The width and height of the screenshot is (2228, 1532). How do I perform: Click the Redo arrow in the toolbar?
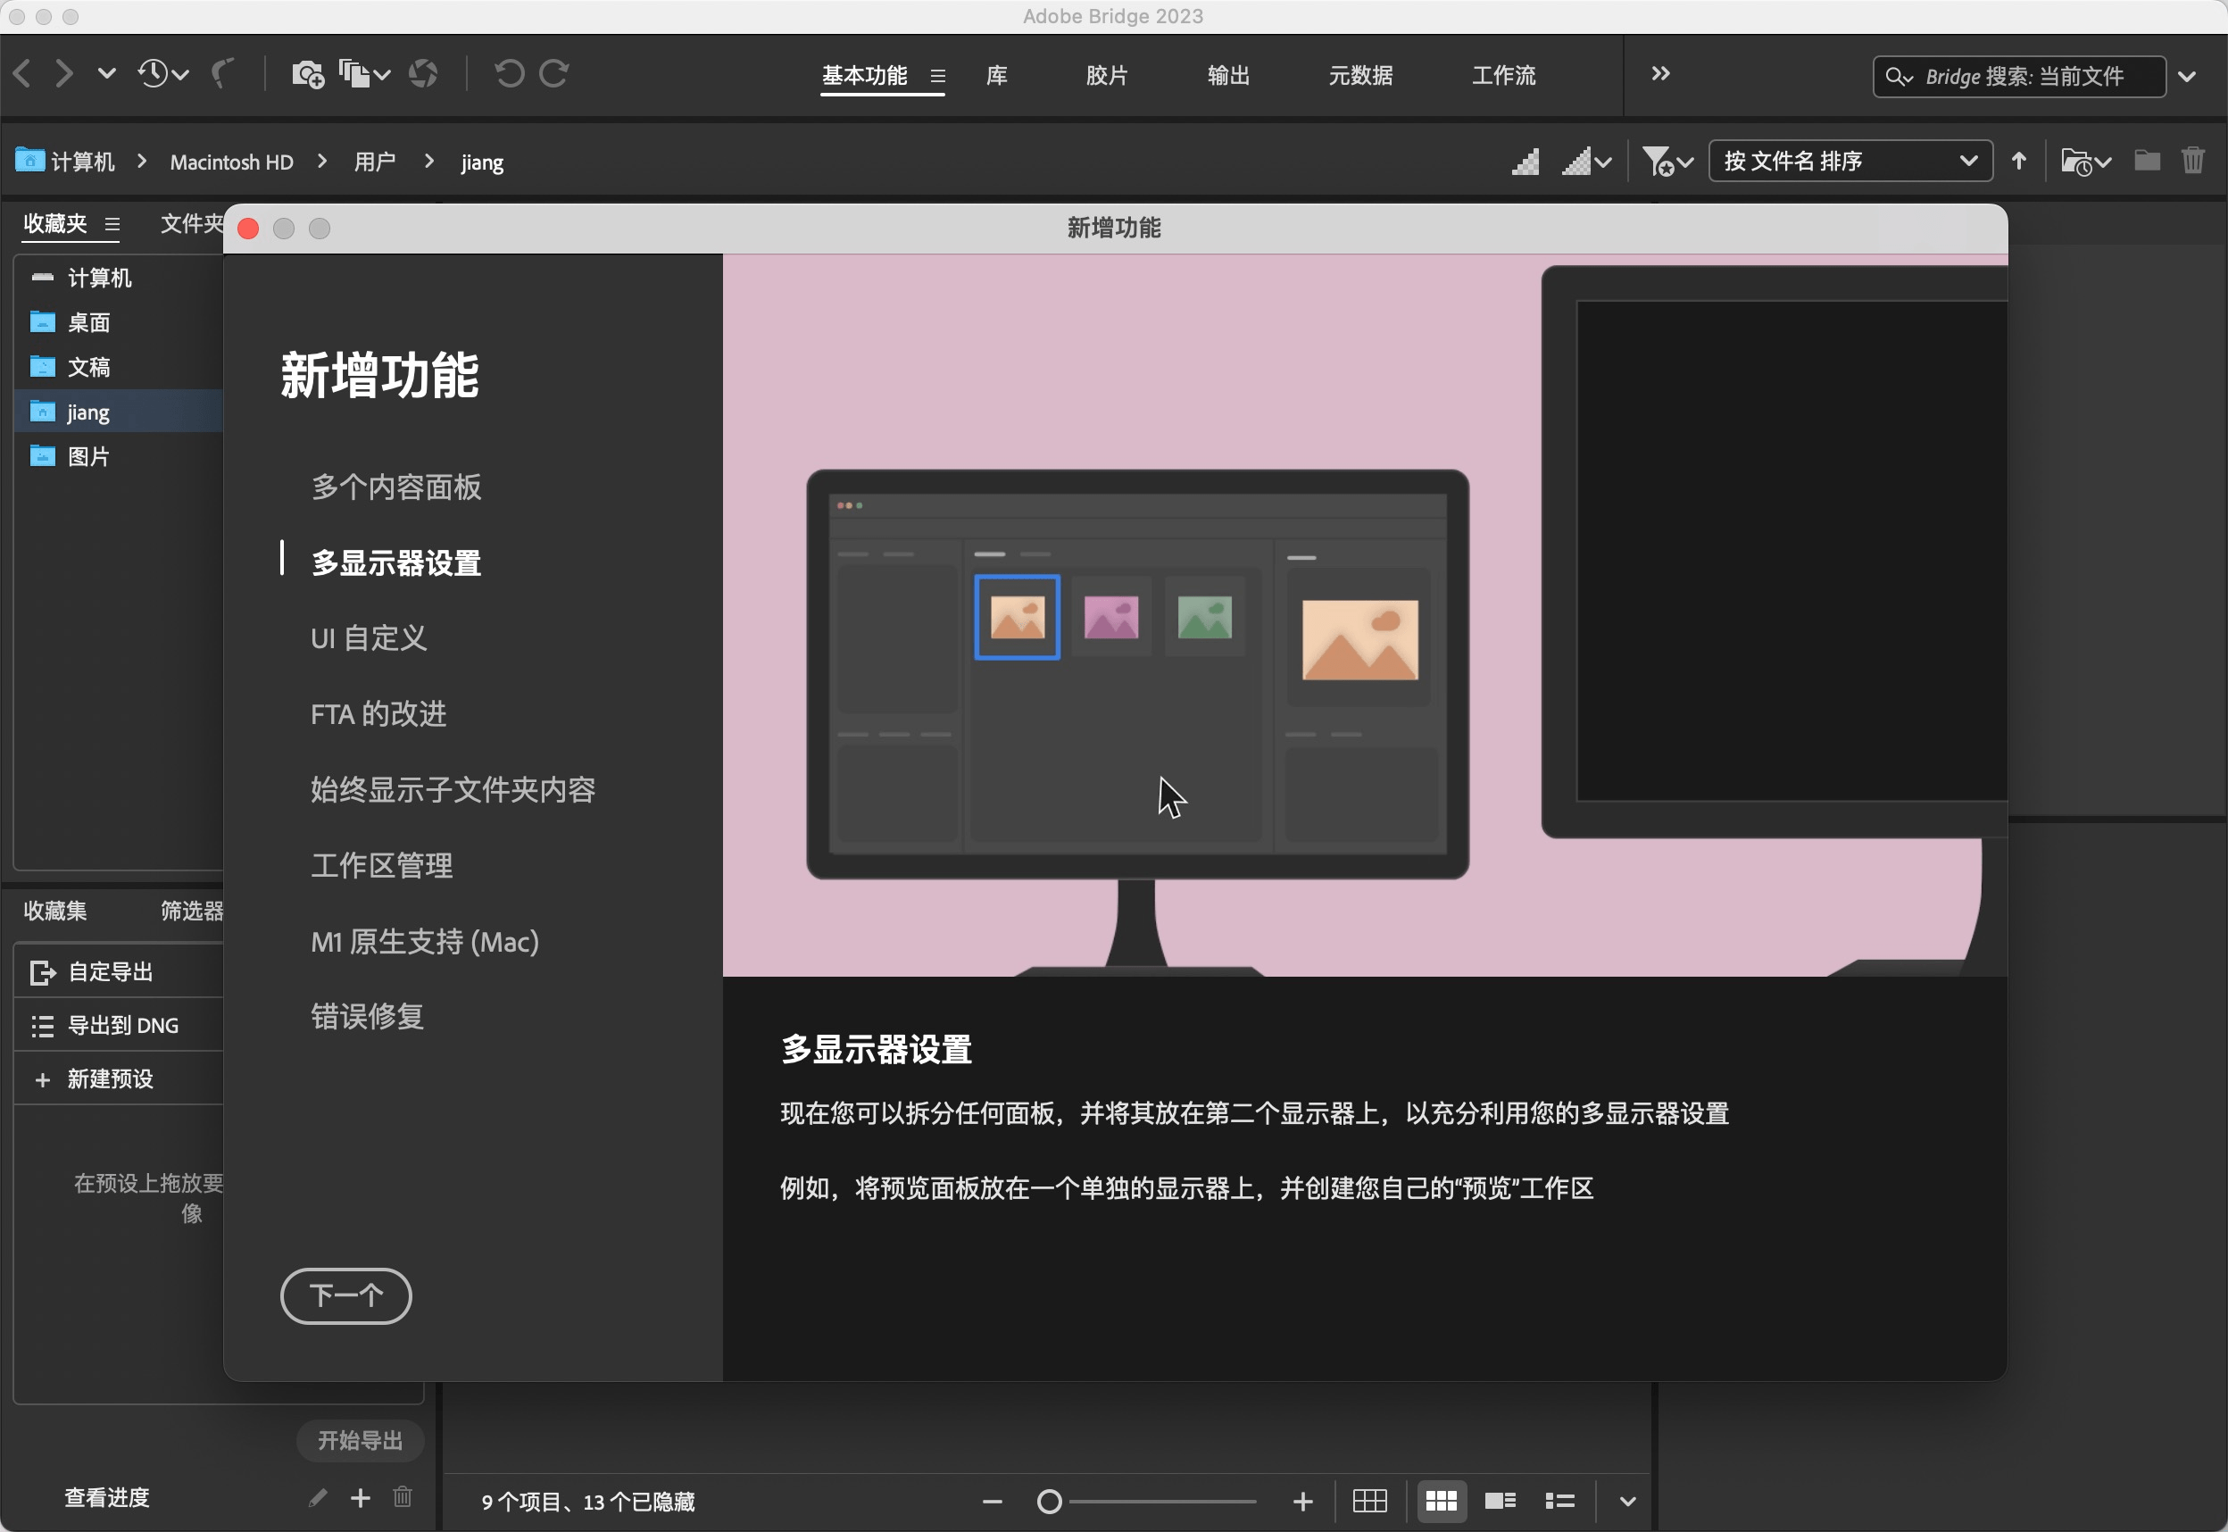[553, 74]
